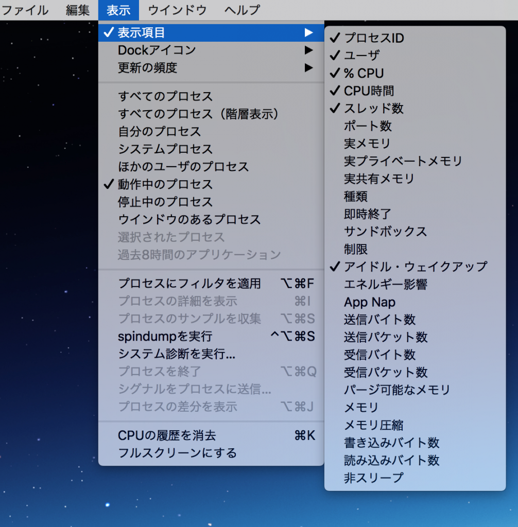518x527 pixels.
Task: Choose プロセスにフィルタを適用
Action: 211,284
